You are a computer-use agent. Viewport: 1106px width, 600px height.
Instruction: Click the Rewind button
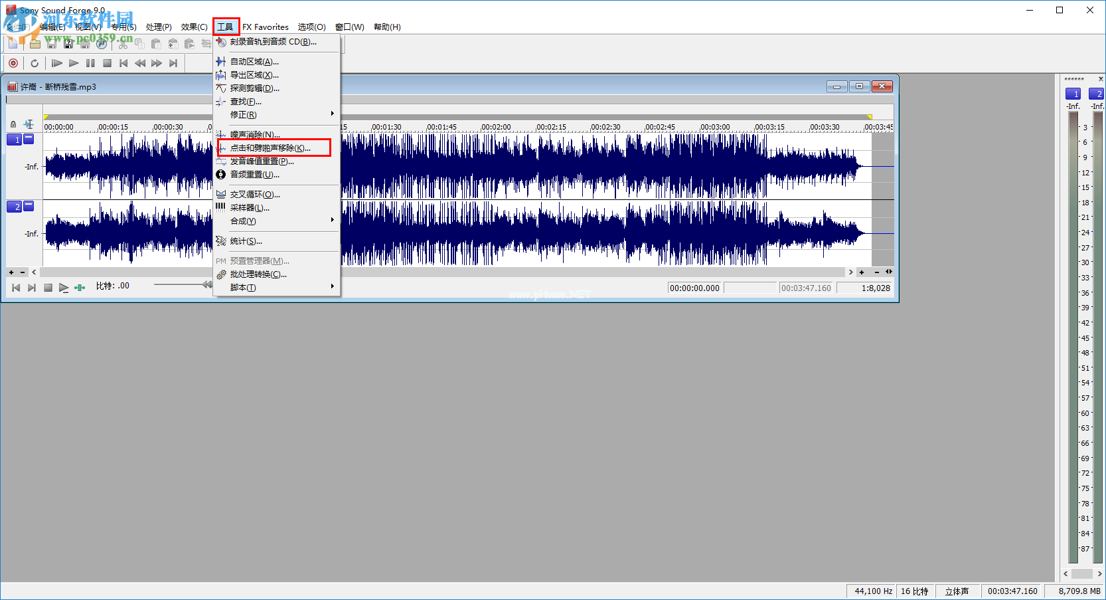(x=140, y=63)
